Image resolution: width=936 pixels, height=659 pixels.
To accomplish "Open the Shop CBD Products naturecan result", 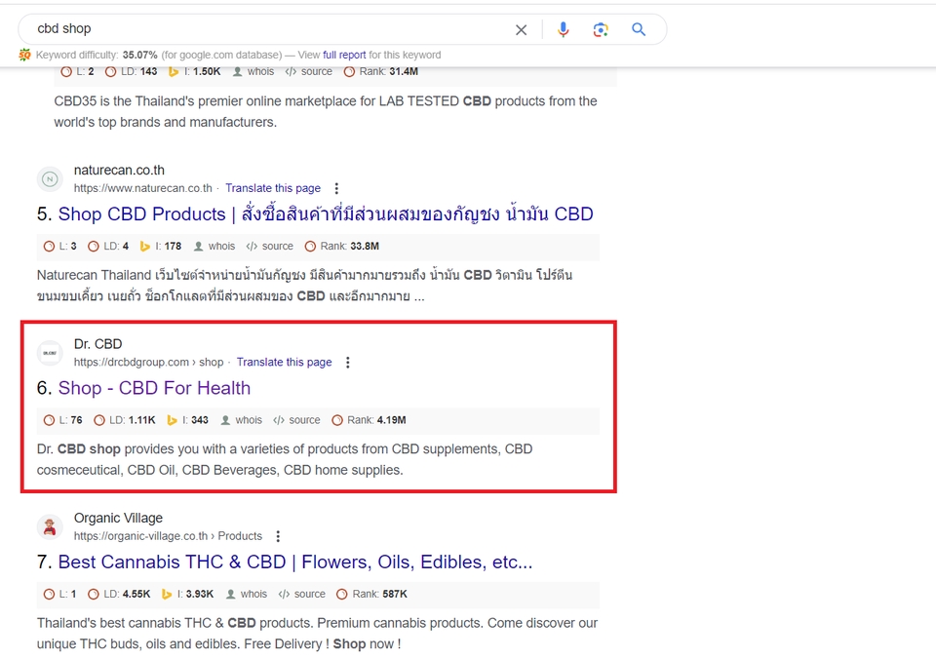I will (x=326, y=213).
